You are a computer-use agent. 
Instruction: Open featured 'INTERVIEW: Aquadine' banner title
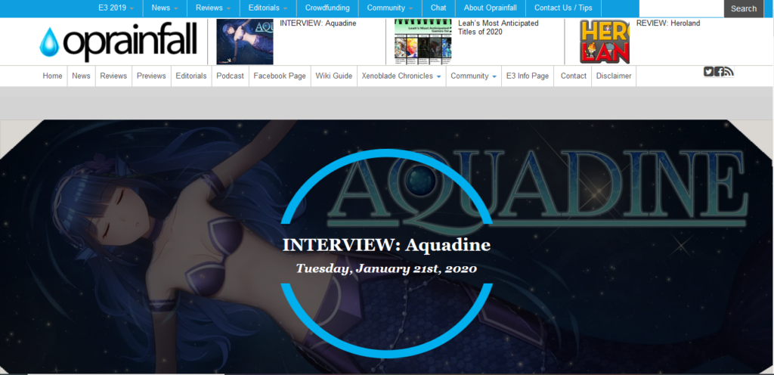386,245
